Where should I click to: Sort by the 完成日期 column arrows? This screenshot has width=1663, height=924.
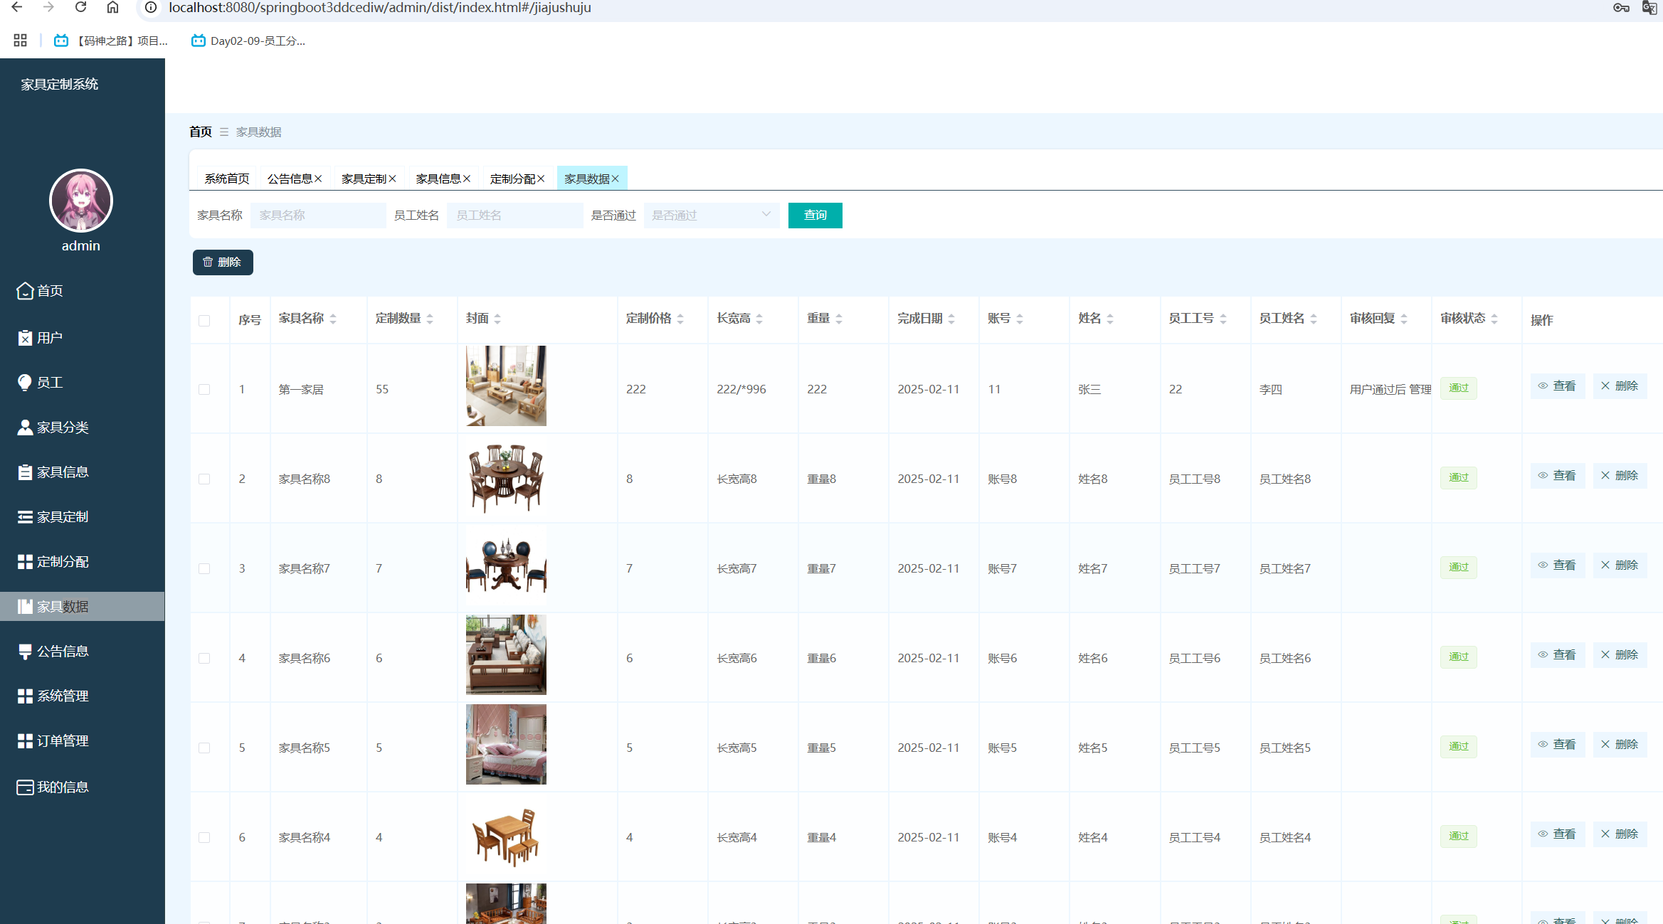tap(951, 319)
